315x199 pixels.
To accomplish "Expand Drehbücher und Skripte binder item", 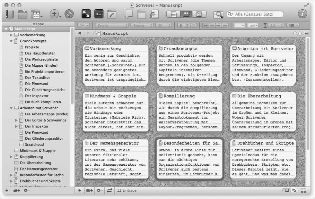I will tap(11, 181).
